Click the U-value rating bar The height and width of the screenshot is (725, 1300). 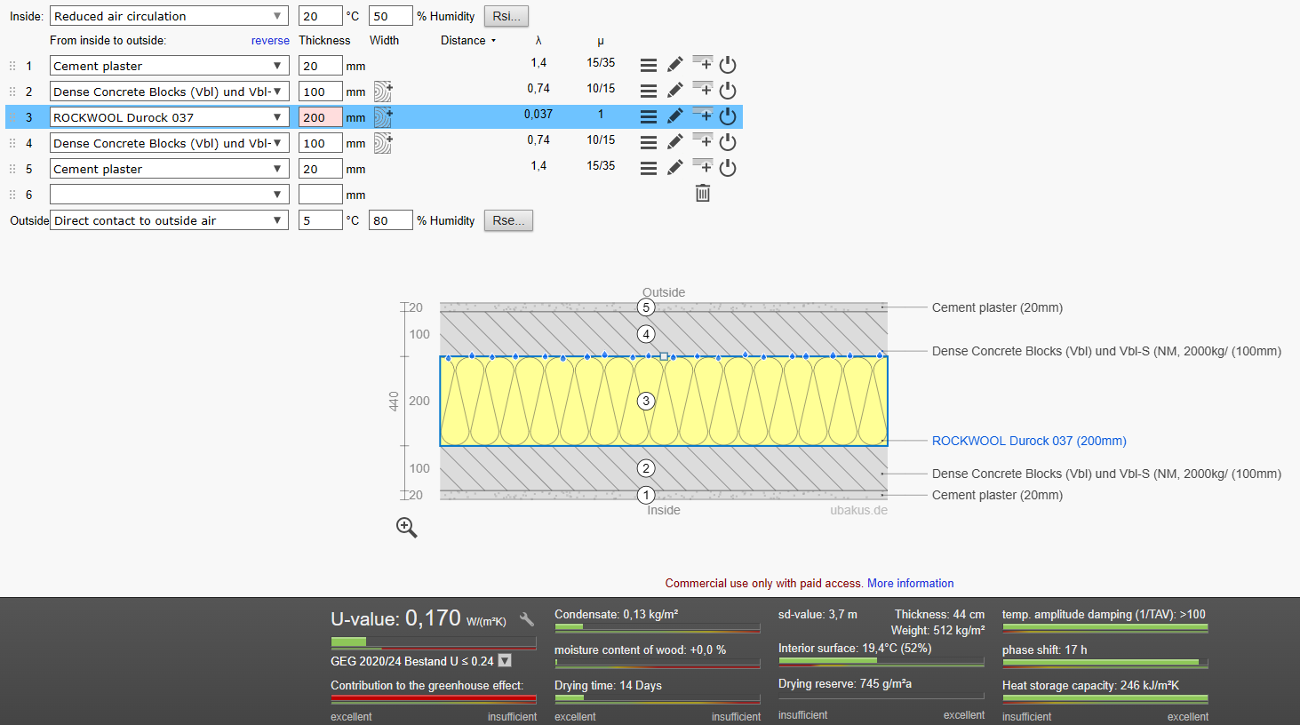click(x=434, y=641)
